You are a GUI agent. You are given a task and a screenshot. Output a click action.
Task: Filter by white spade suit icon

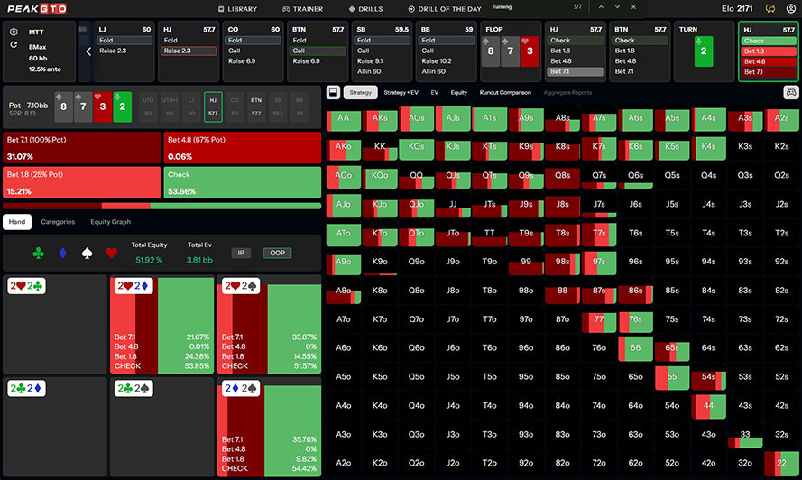[87, 254]
